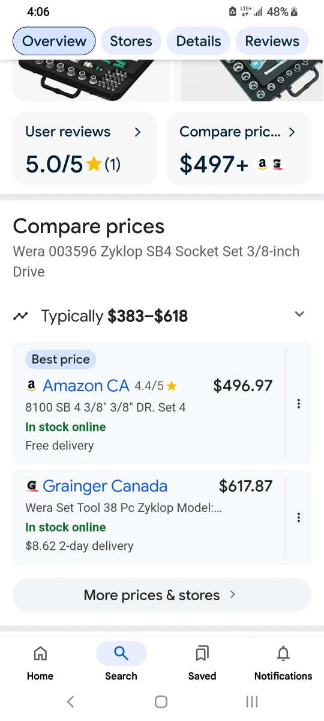Open User reviews chevron card

(85, 148)
